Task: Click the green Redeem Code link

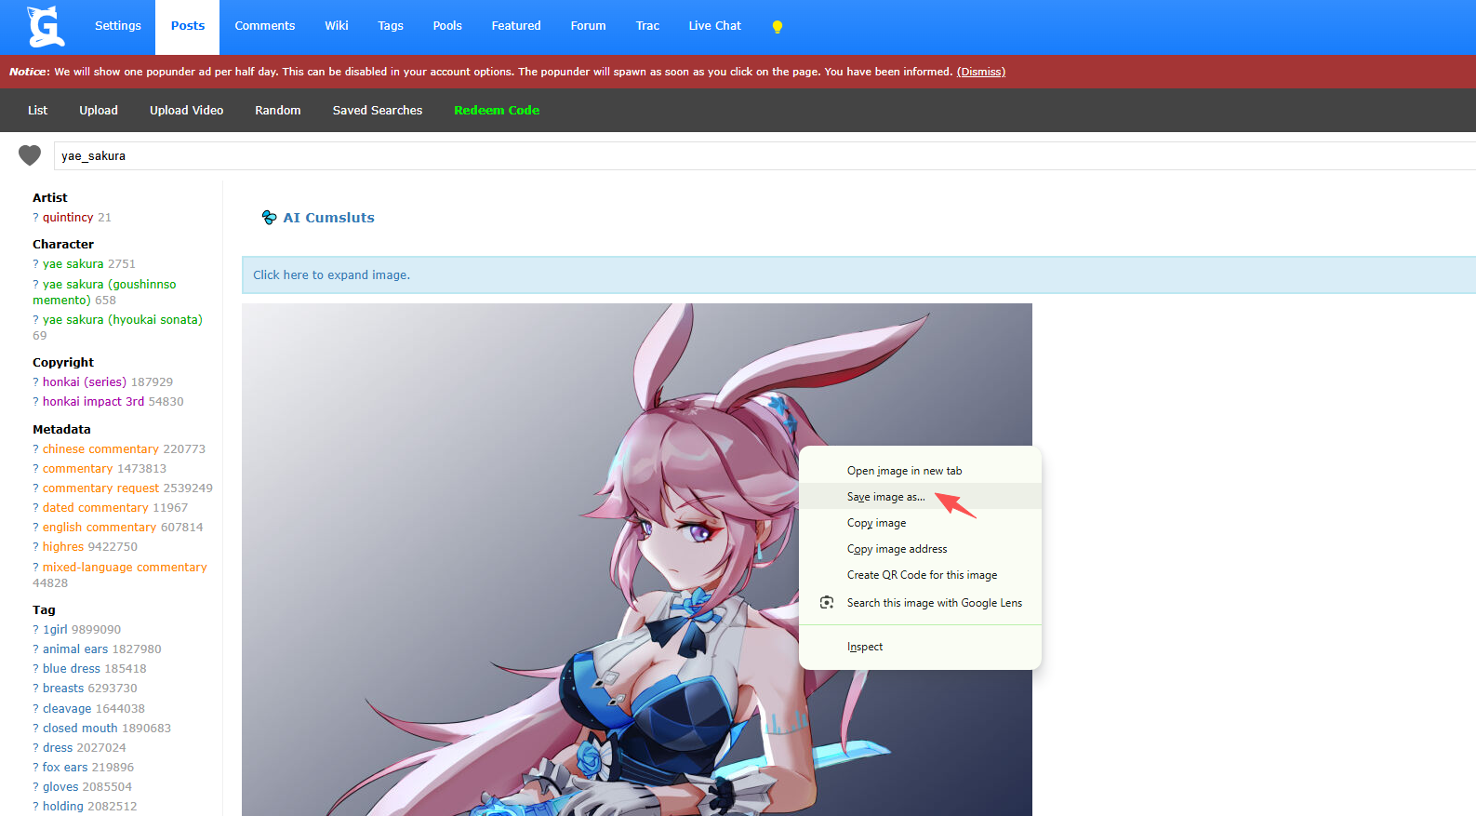Action: pyautogui.click(x=497, y=111)
